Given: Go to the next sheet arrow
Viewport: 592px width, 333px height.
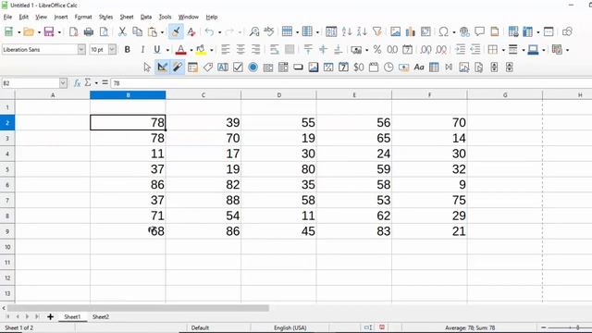Looking at the screenshot, I should click(27, 316).
